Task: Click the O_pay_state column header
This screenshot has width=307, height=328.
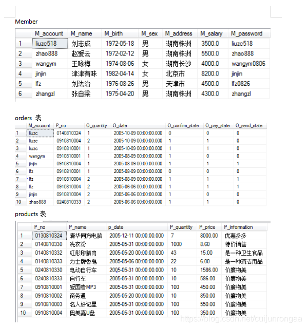Action: pyautogui.click(x=218, y=126)
